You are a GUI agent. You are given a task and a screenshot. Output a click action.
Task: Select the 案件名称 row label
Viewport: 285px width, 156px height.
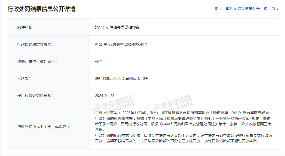pyautogui.click(x=25, y=27)
